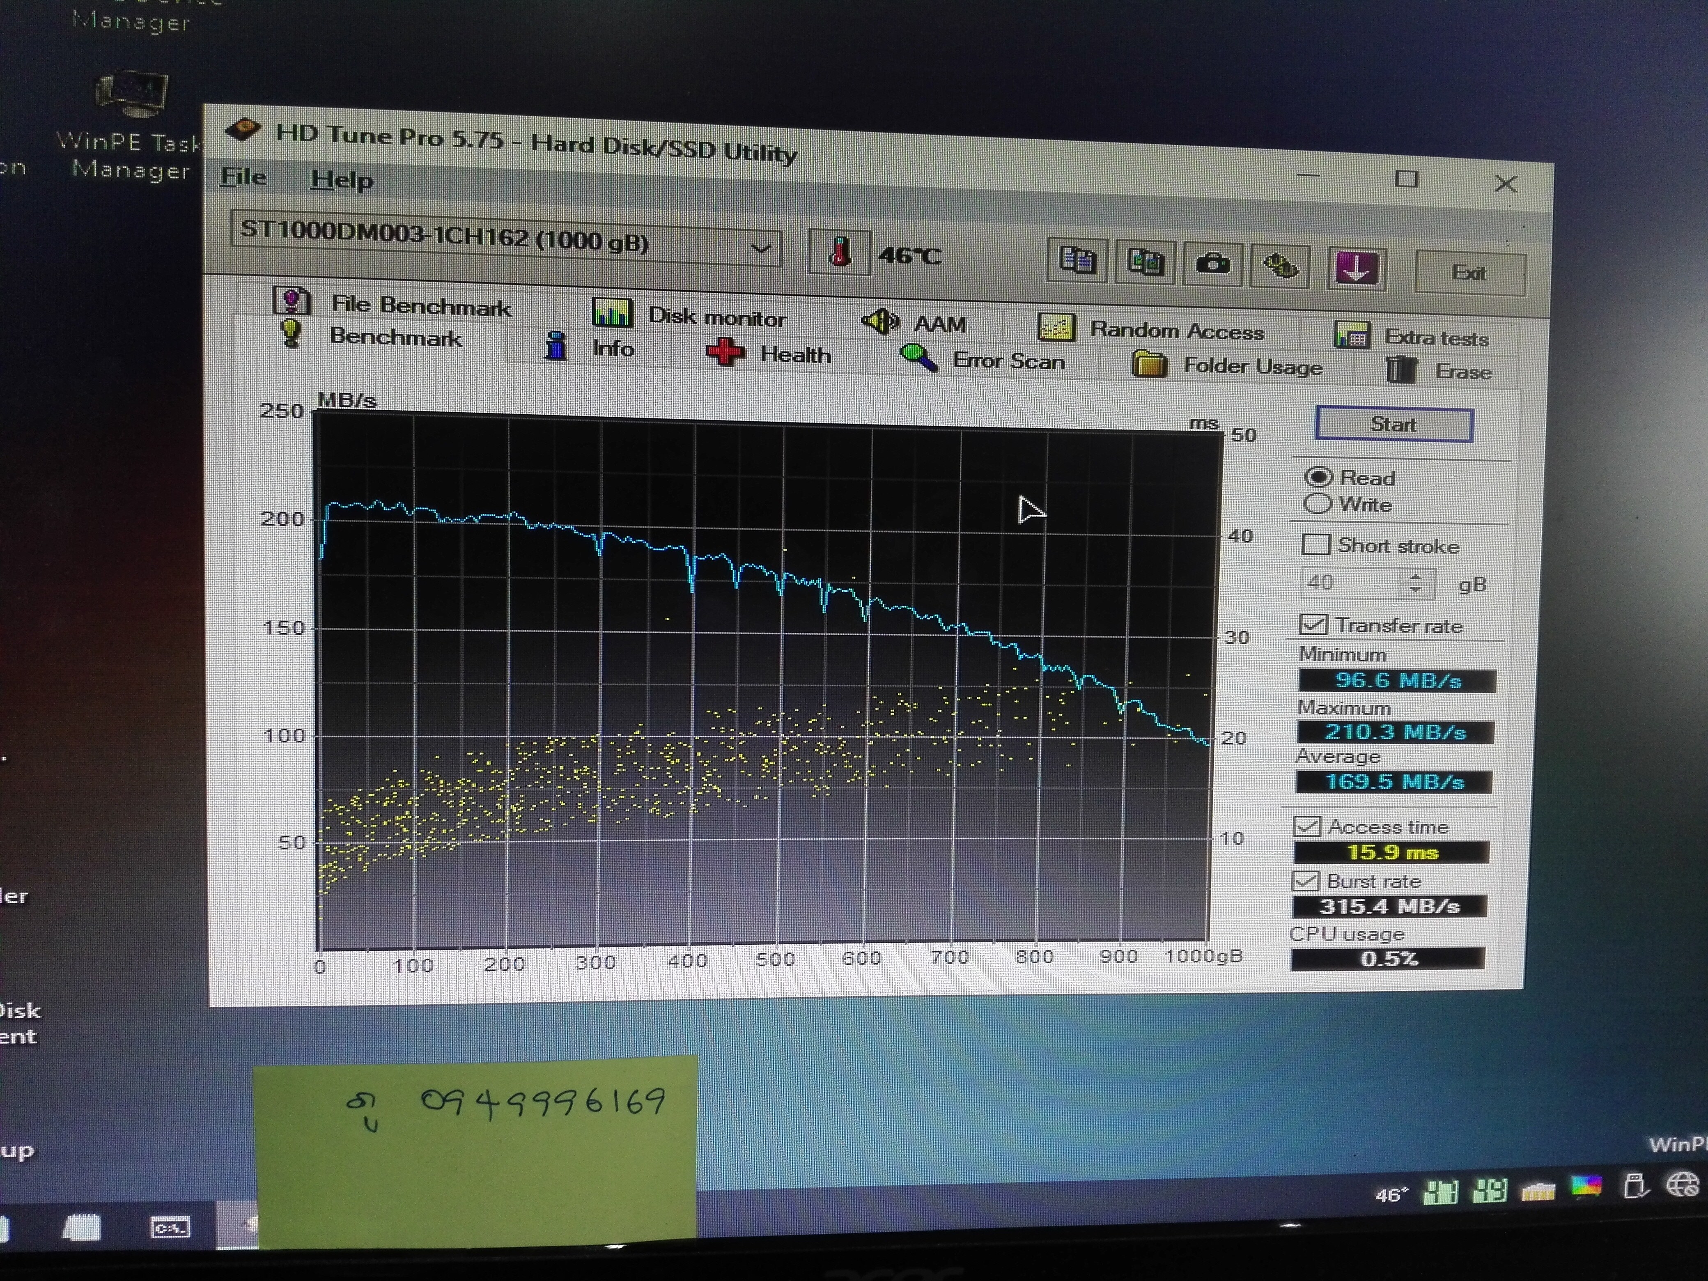Expand the ST1000DM003 drive dropdown

click(x=760, y=249)
